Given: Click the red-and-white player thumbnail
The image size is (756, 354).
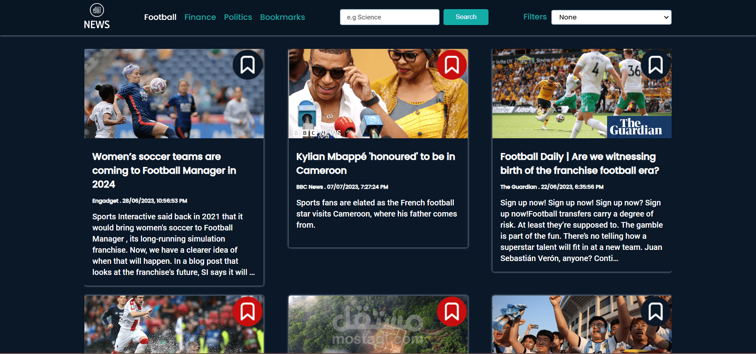Looking at the screenshot, I should pyautogui.click(x=174, y=324).
